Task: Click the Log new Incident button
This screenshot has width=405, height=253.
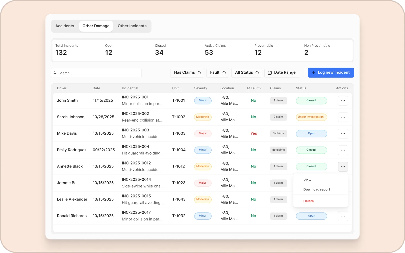Action: pyautogui.click(x=331, y=73)
